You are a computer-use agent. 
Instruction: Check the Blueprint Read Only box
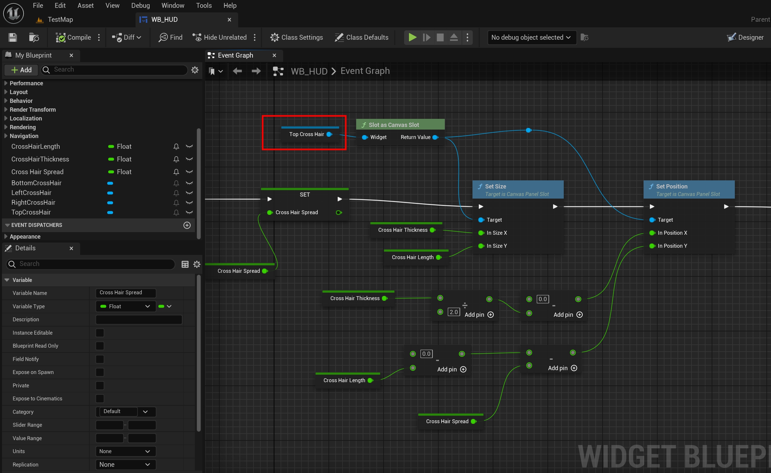(100, 346)
